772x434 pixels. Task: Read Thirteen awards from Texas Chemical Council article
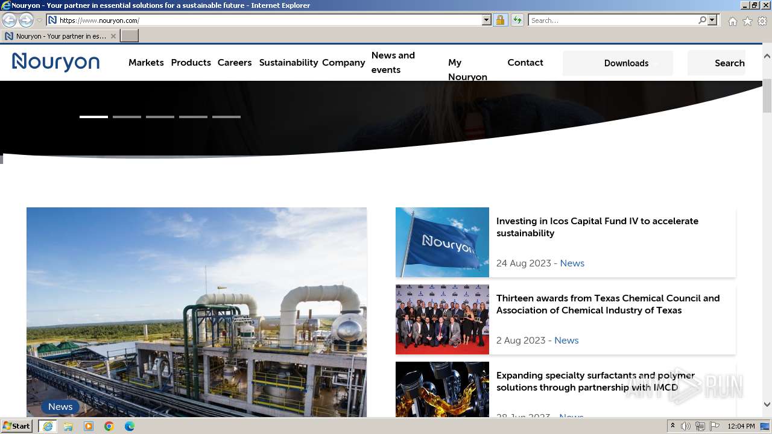point(608,304)
